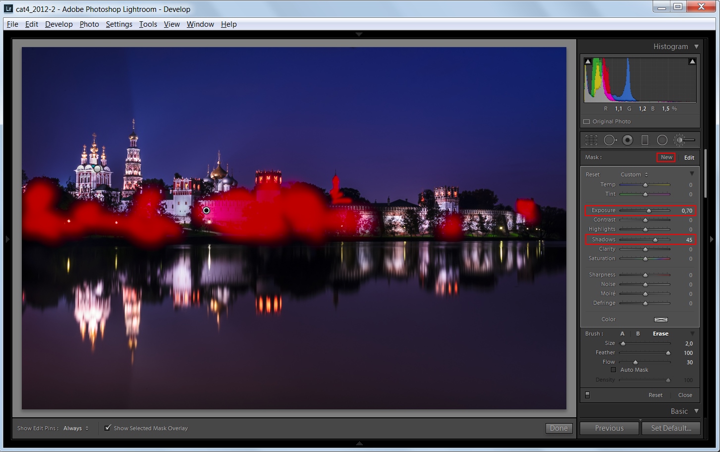Click Edit next to the Mask label
The image size is (720, 452).
[x=689, y=158]
